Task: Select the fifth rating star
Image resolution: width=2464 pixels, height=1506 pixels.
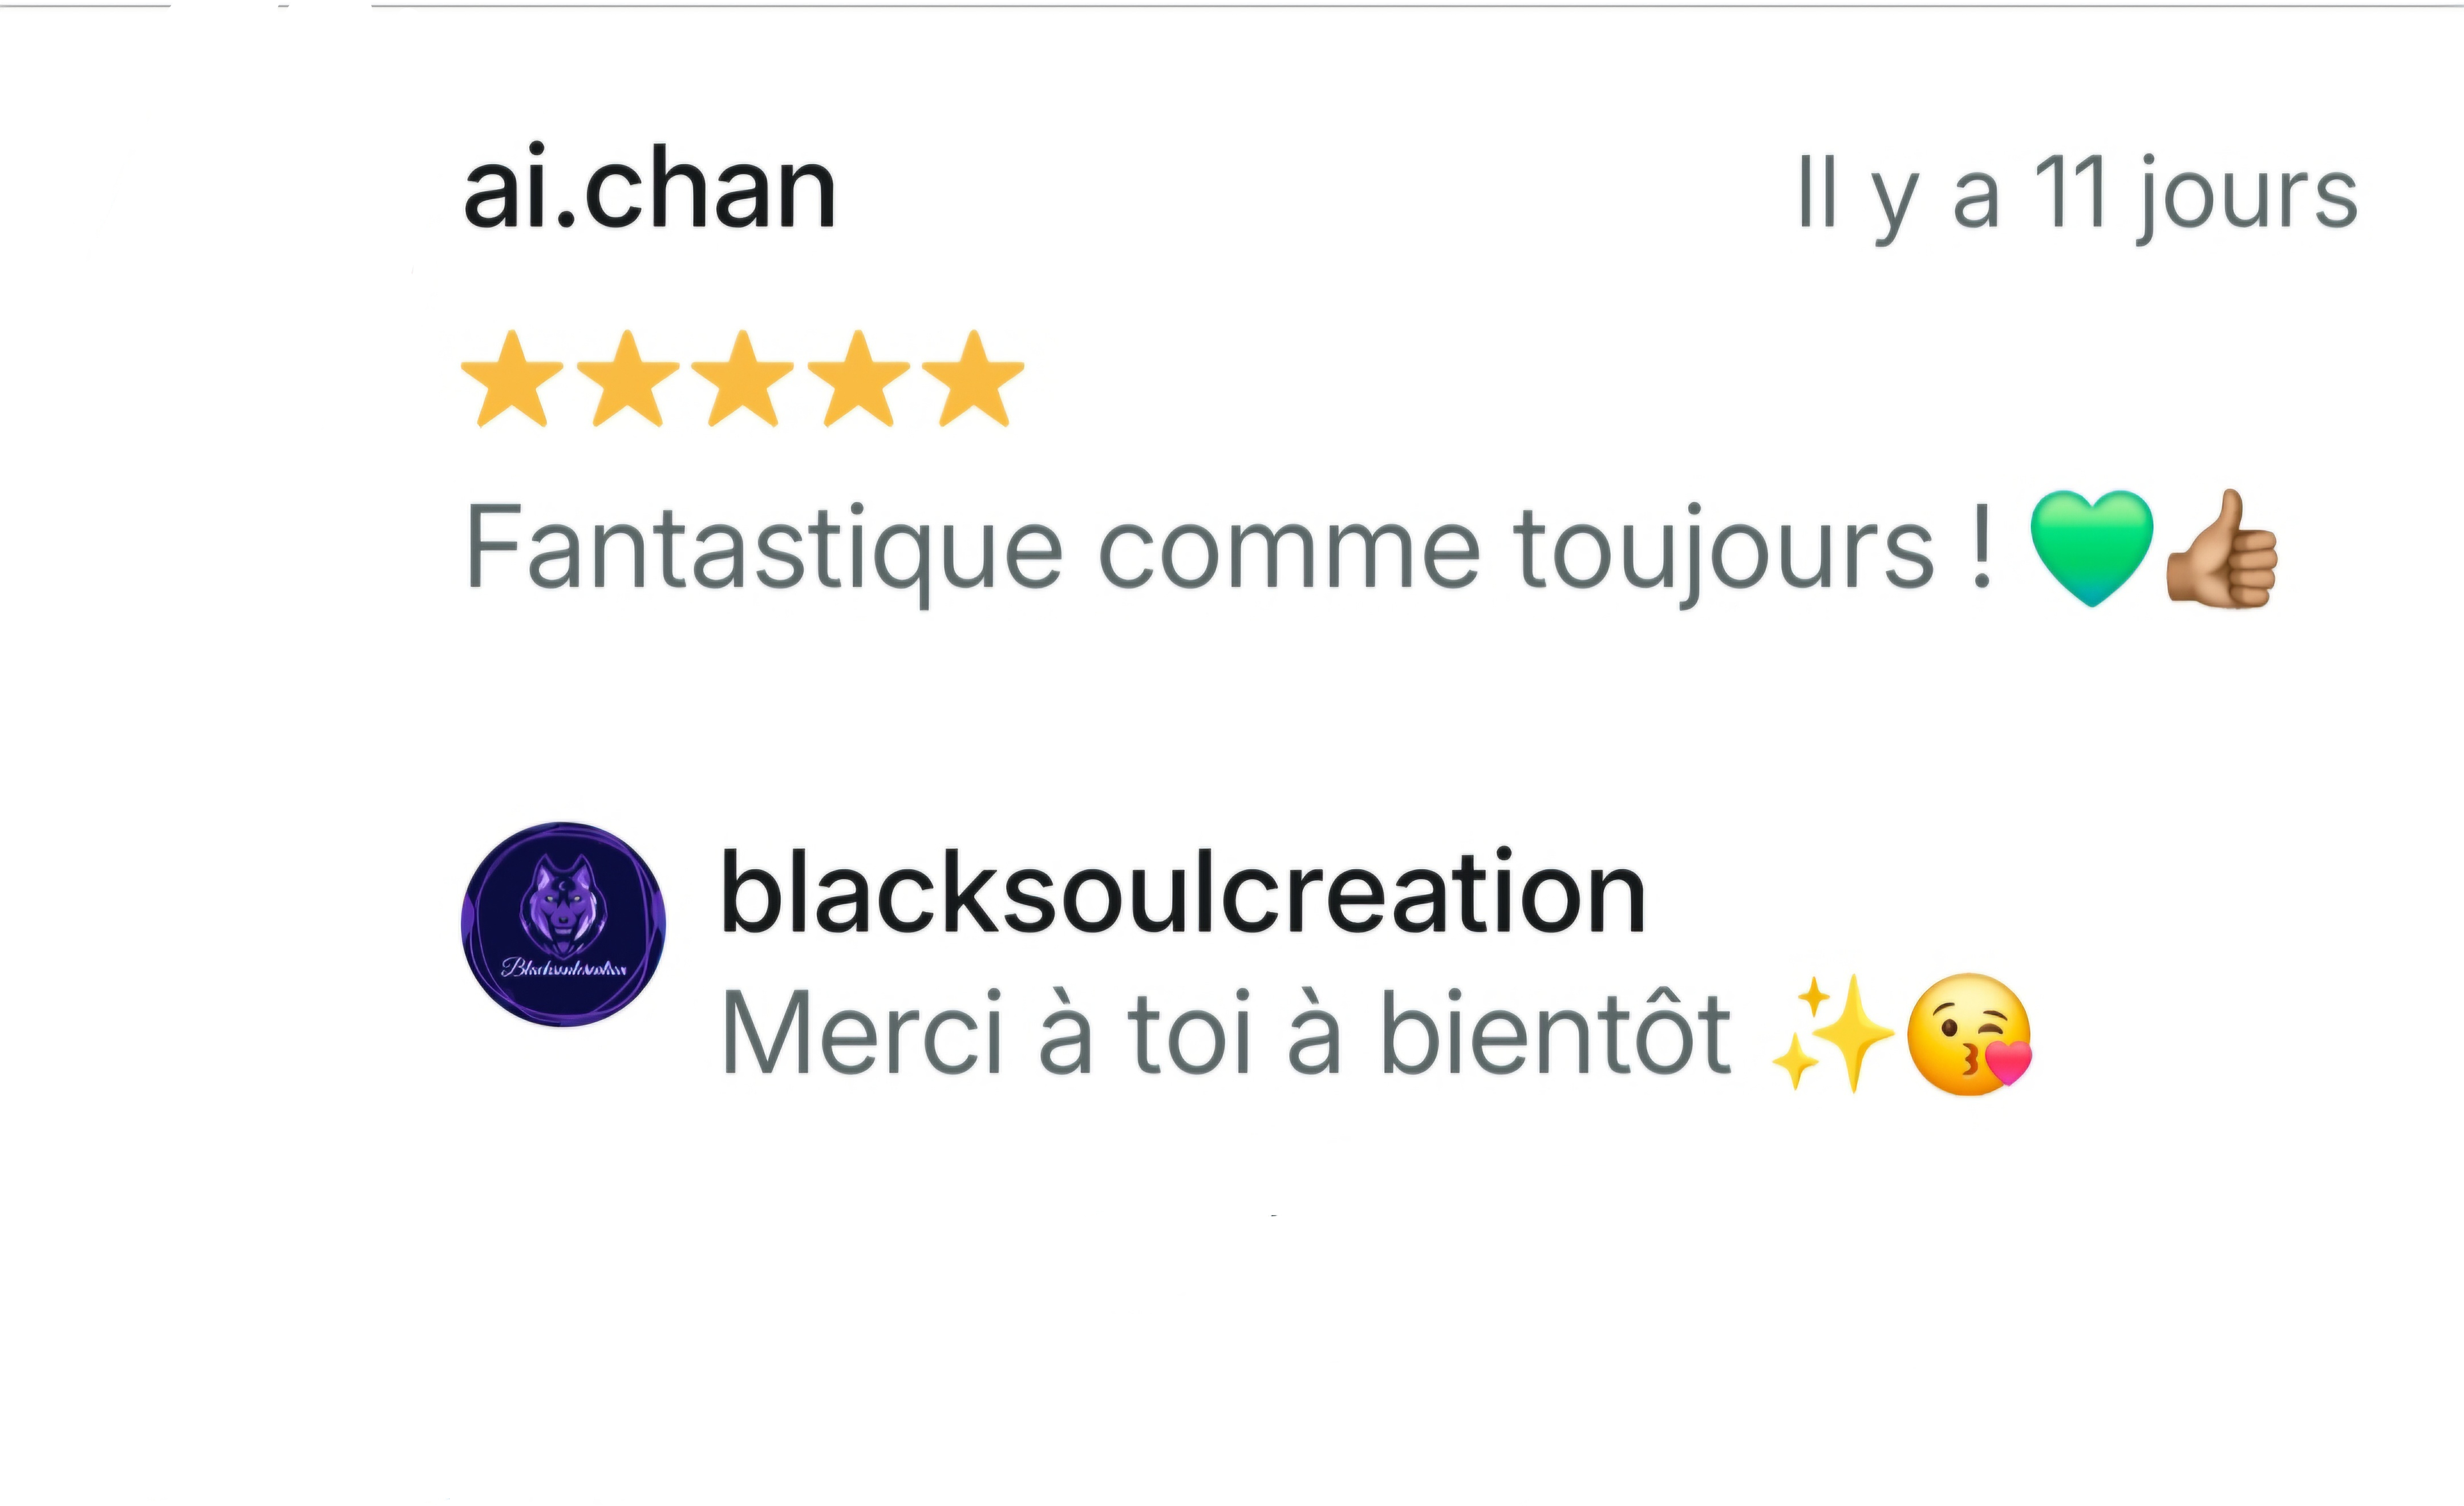Action: coord(973,379)
